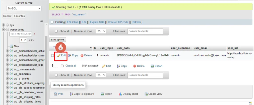Open the console icon at window corner
The width and height of the screenshot is (254, 105).
point(250,103)
